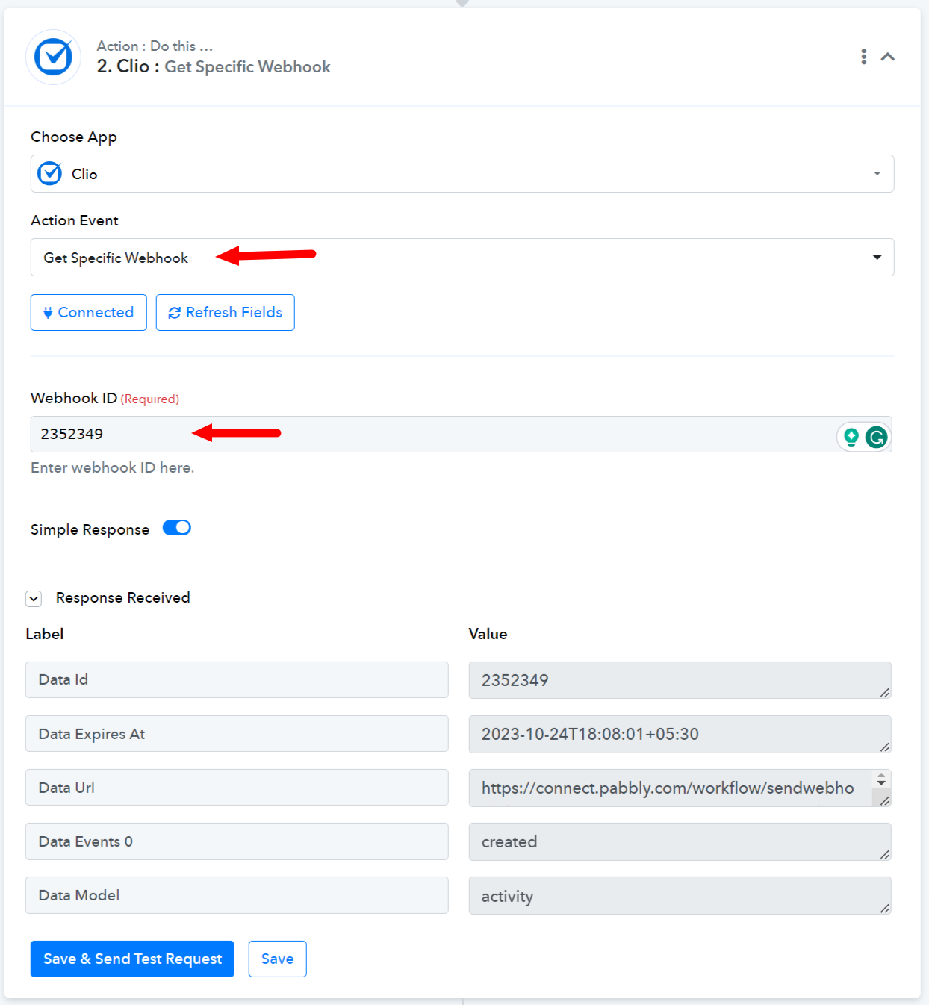Click Save & Send Test Request
This screenshot has width=929, height=1005.
tap(132, 959)
